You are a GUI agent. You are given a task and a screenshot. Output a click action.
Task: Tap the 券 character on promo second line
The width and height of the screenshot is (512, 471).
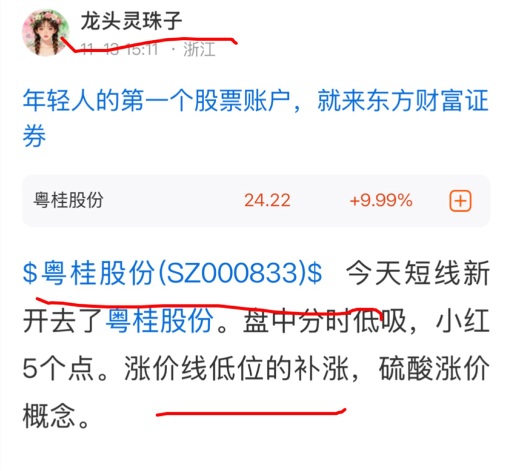click(34, 136)
